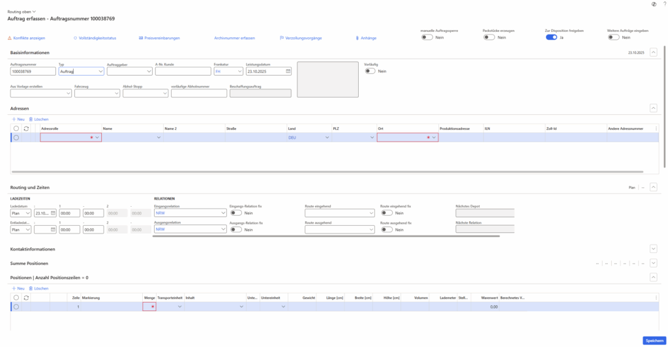Viewport: 668px width, 347px height.
Task: Add new position with Neu under Positionen
Action: pyautogui.click(x=18, y=288)
